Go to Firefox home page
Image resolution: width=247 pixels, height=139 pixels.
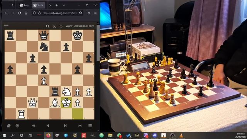(x=26, y=13)
